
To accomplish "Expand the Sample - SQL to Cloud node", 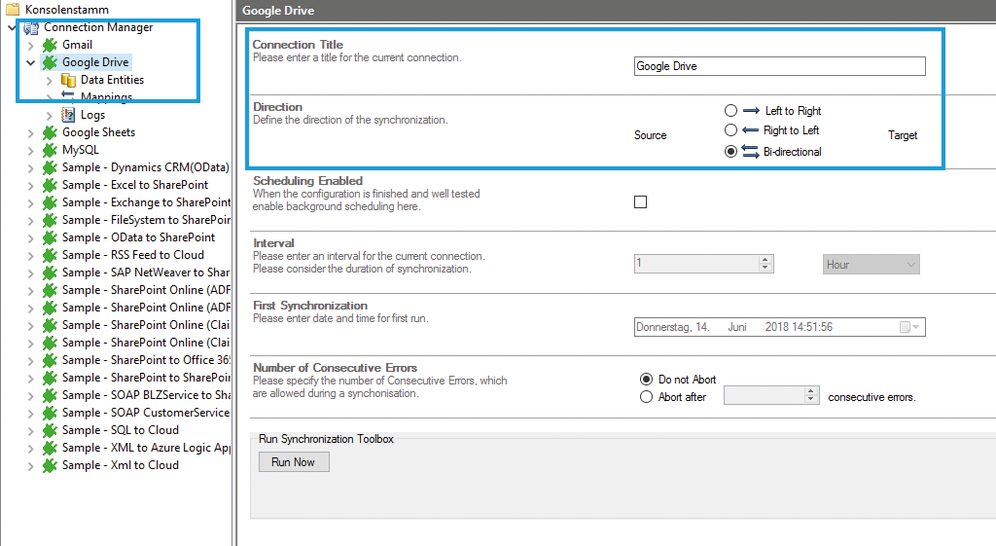I will 30,430.
